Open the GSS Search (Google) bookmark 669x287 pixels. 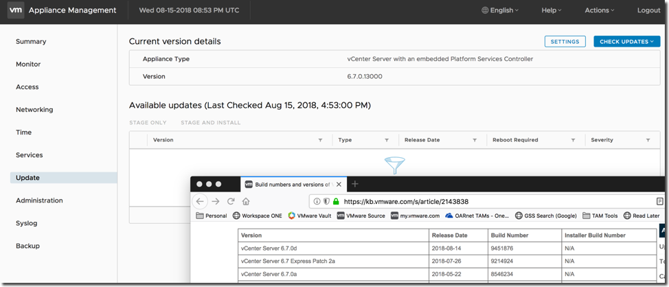(x=545, y=216)
